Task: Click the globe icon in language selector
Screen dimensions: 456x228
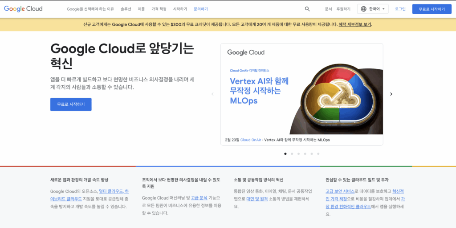Action: tap(363, 9)
